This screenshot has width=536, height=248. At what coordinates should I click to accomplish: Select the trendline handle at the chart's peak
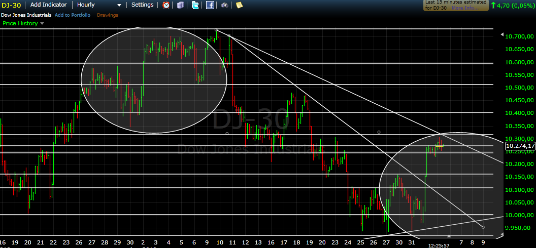[x=216, y=30]
